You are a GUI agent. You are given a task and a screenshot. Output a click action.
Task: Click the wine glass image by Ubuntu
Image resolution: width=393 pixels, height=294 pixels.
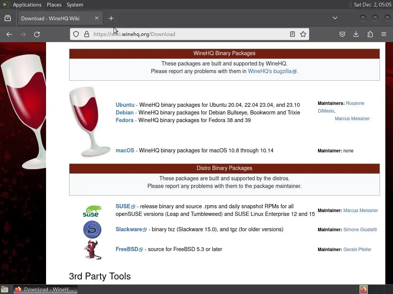tap(89, 121)
